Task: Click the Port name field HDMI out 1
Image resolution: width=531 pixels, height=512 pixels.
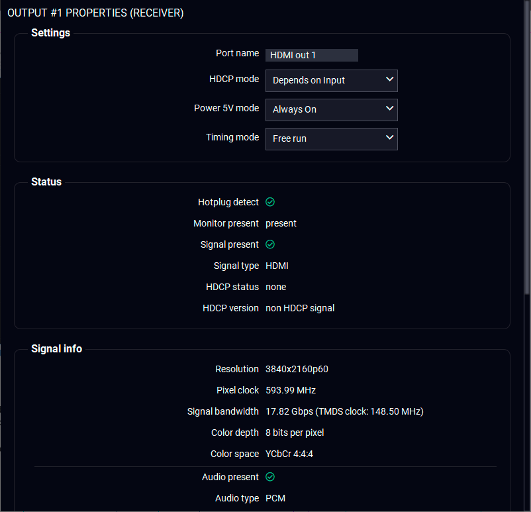Action: click(312, 55)
